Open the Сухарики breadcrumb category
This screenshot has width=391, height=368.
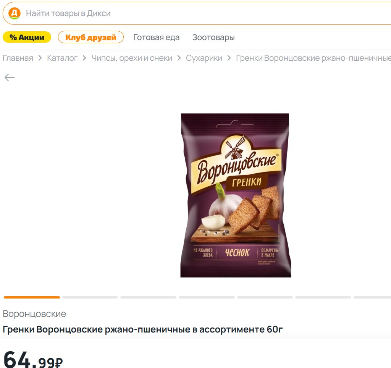[204, 58]
